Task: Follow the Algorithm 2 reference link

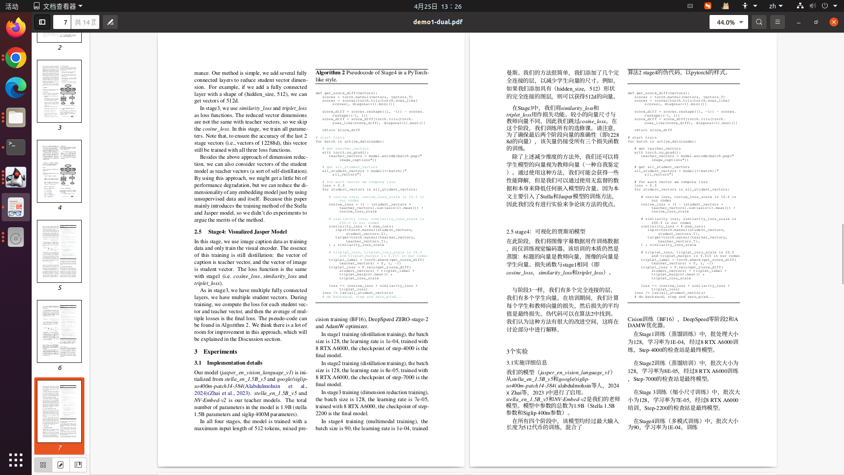Action: (x=247, y=325)
